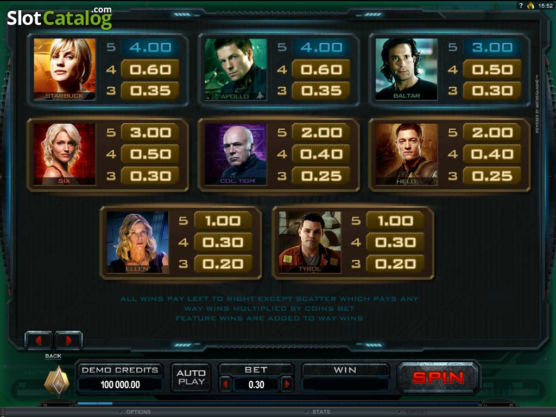The height and width of the screenshot is (417, 556).
Task: Select the Col. Tigh character portrait
Action: tap(236, 155)
